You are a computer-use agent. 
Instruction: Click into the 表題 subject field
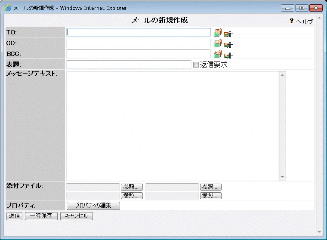pyautogui.click(x=129, y=65)
